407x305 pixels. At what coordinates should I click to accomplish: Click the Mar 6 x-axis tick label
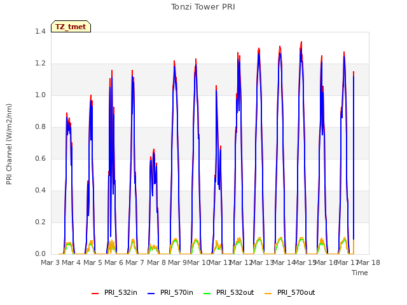pos(114,262)
